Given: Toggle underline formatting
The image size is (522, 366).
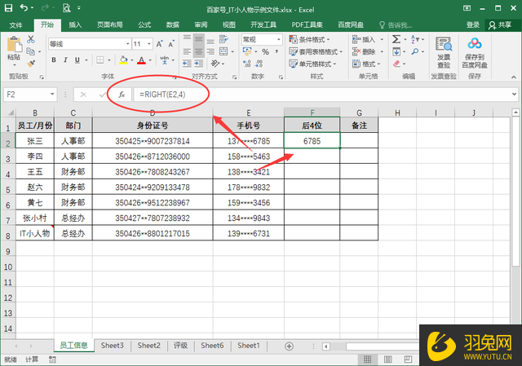Looking at the screenshot, I should pyautogui.click(x=77, y=60).
